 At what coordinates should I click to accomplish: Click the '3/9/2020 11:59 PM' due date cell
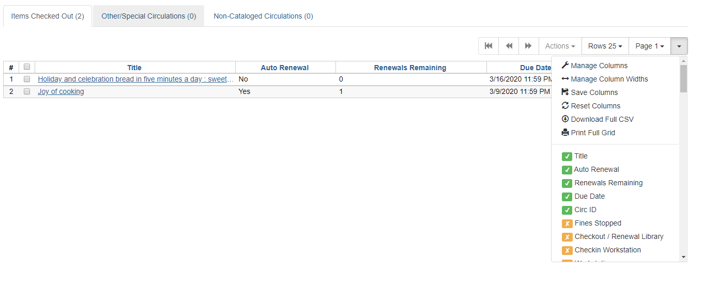(519, 91)
